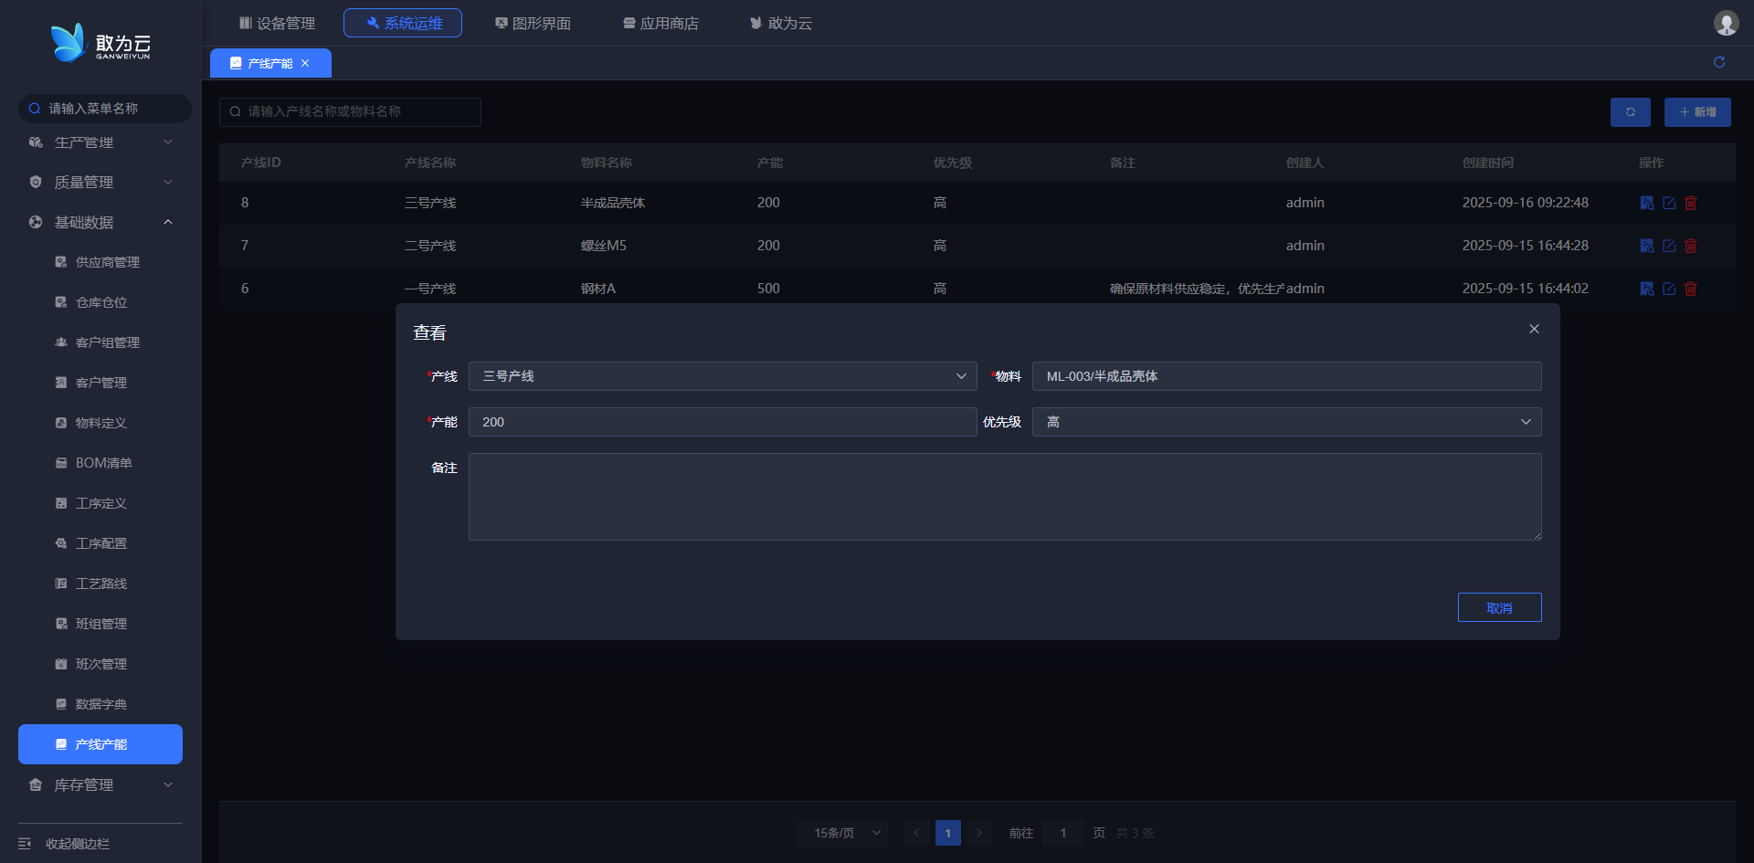Click edit icon for 二号产线 row
This screenshot has width=1754, height=863.
tap(1668, 246)
